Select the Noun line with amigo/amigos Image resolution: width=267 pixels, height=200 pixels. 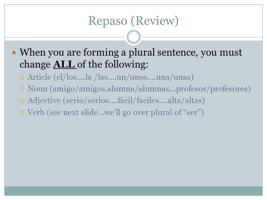[x=139, y=89]
